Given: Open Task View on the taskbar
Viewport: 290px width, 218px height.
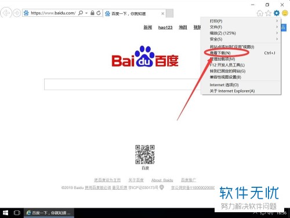Looking at the screenshot, I should coord(17,213).
